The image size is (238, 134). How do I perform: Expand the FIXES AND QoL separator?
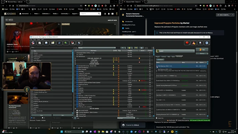(75, 62)
